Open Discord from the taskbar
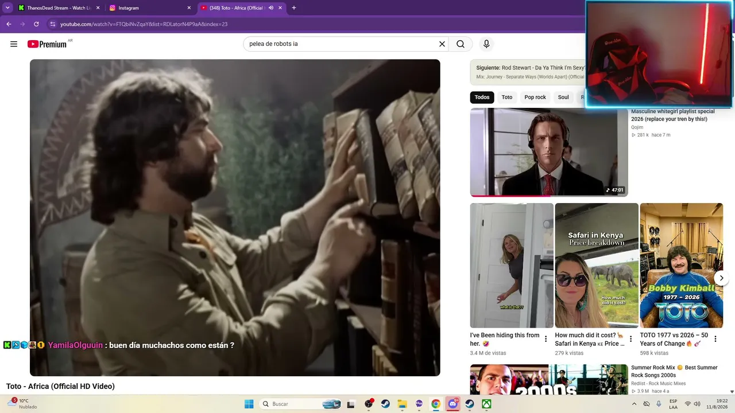Viewport: 735px width, 413px height. (x=453, y=404)
